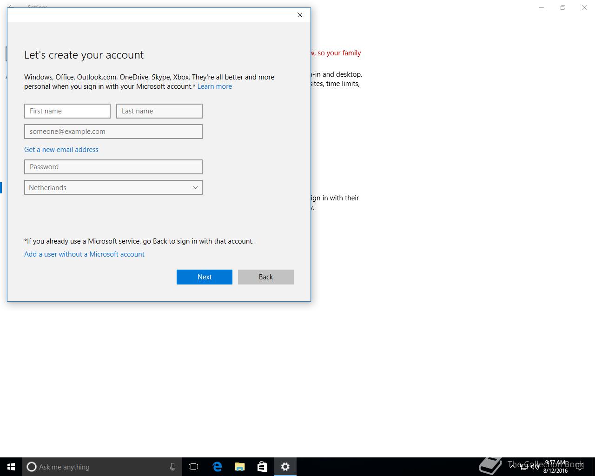The image size is (595, 476).
Task: Launch Microsoft Edge from the taskbar
Action: (217, 467)
